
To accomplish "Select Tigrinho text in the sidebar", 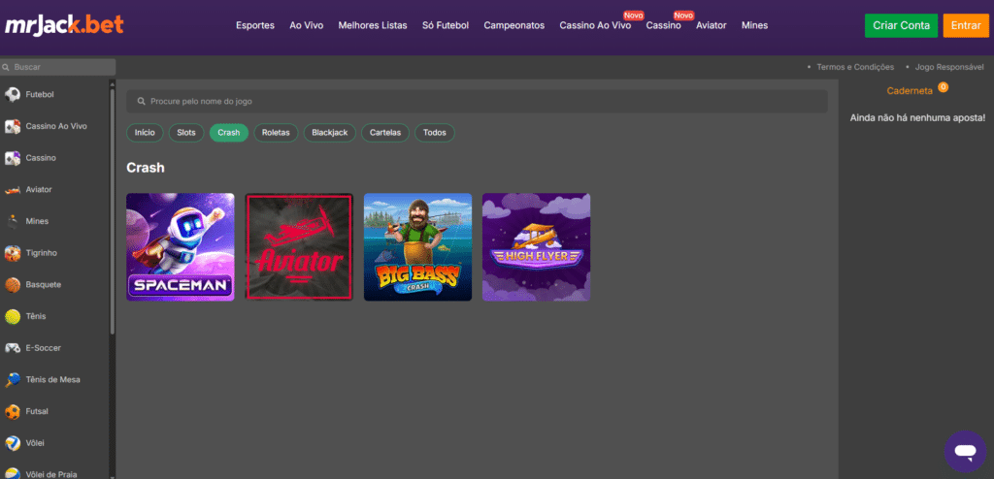I will coord(41,253).
